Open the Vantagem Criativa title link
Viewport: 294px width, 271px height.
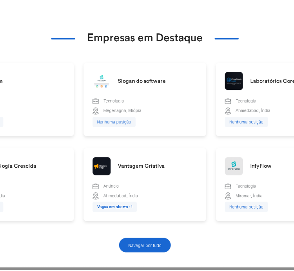(x=141, y=166)
